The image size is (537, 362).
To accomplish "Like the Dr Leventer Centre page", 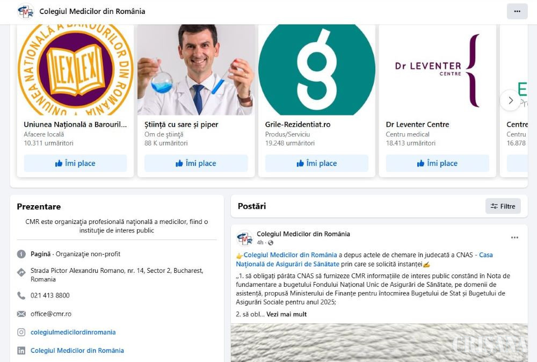I will point(437,163).
